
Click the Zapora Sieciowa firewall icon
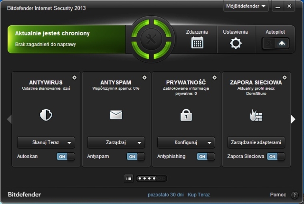[256, 114]
